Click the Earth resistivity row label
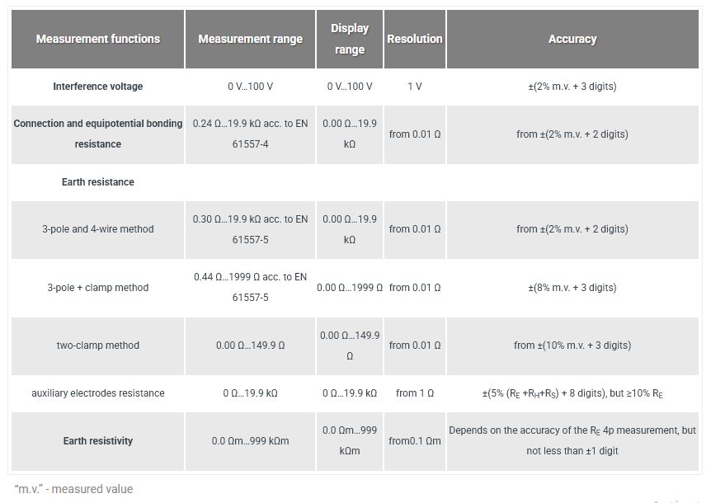 pos(98,441)
